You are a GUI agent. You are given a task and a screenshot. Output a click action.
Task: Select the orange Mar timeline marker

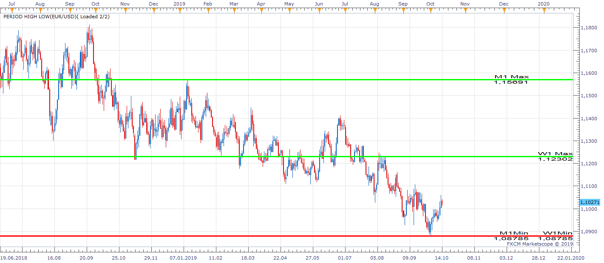pos(233,10)
